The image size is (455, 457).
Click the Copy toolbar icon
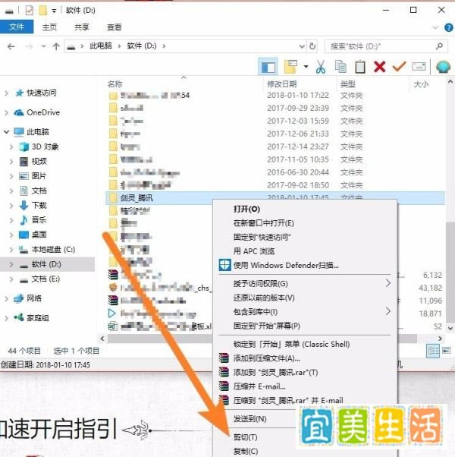coord(340,67)
